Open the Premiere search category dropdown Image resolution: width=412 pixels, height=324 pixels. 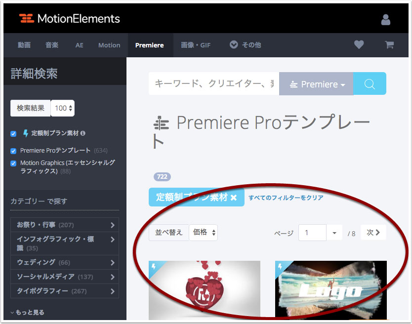pos(316,84)
